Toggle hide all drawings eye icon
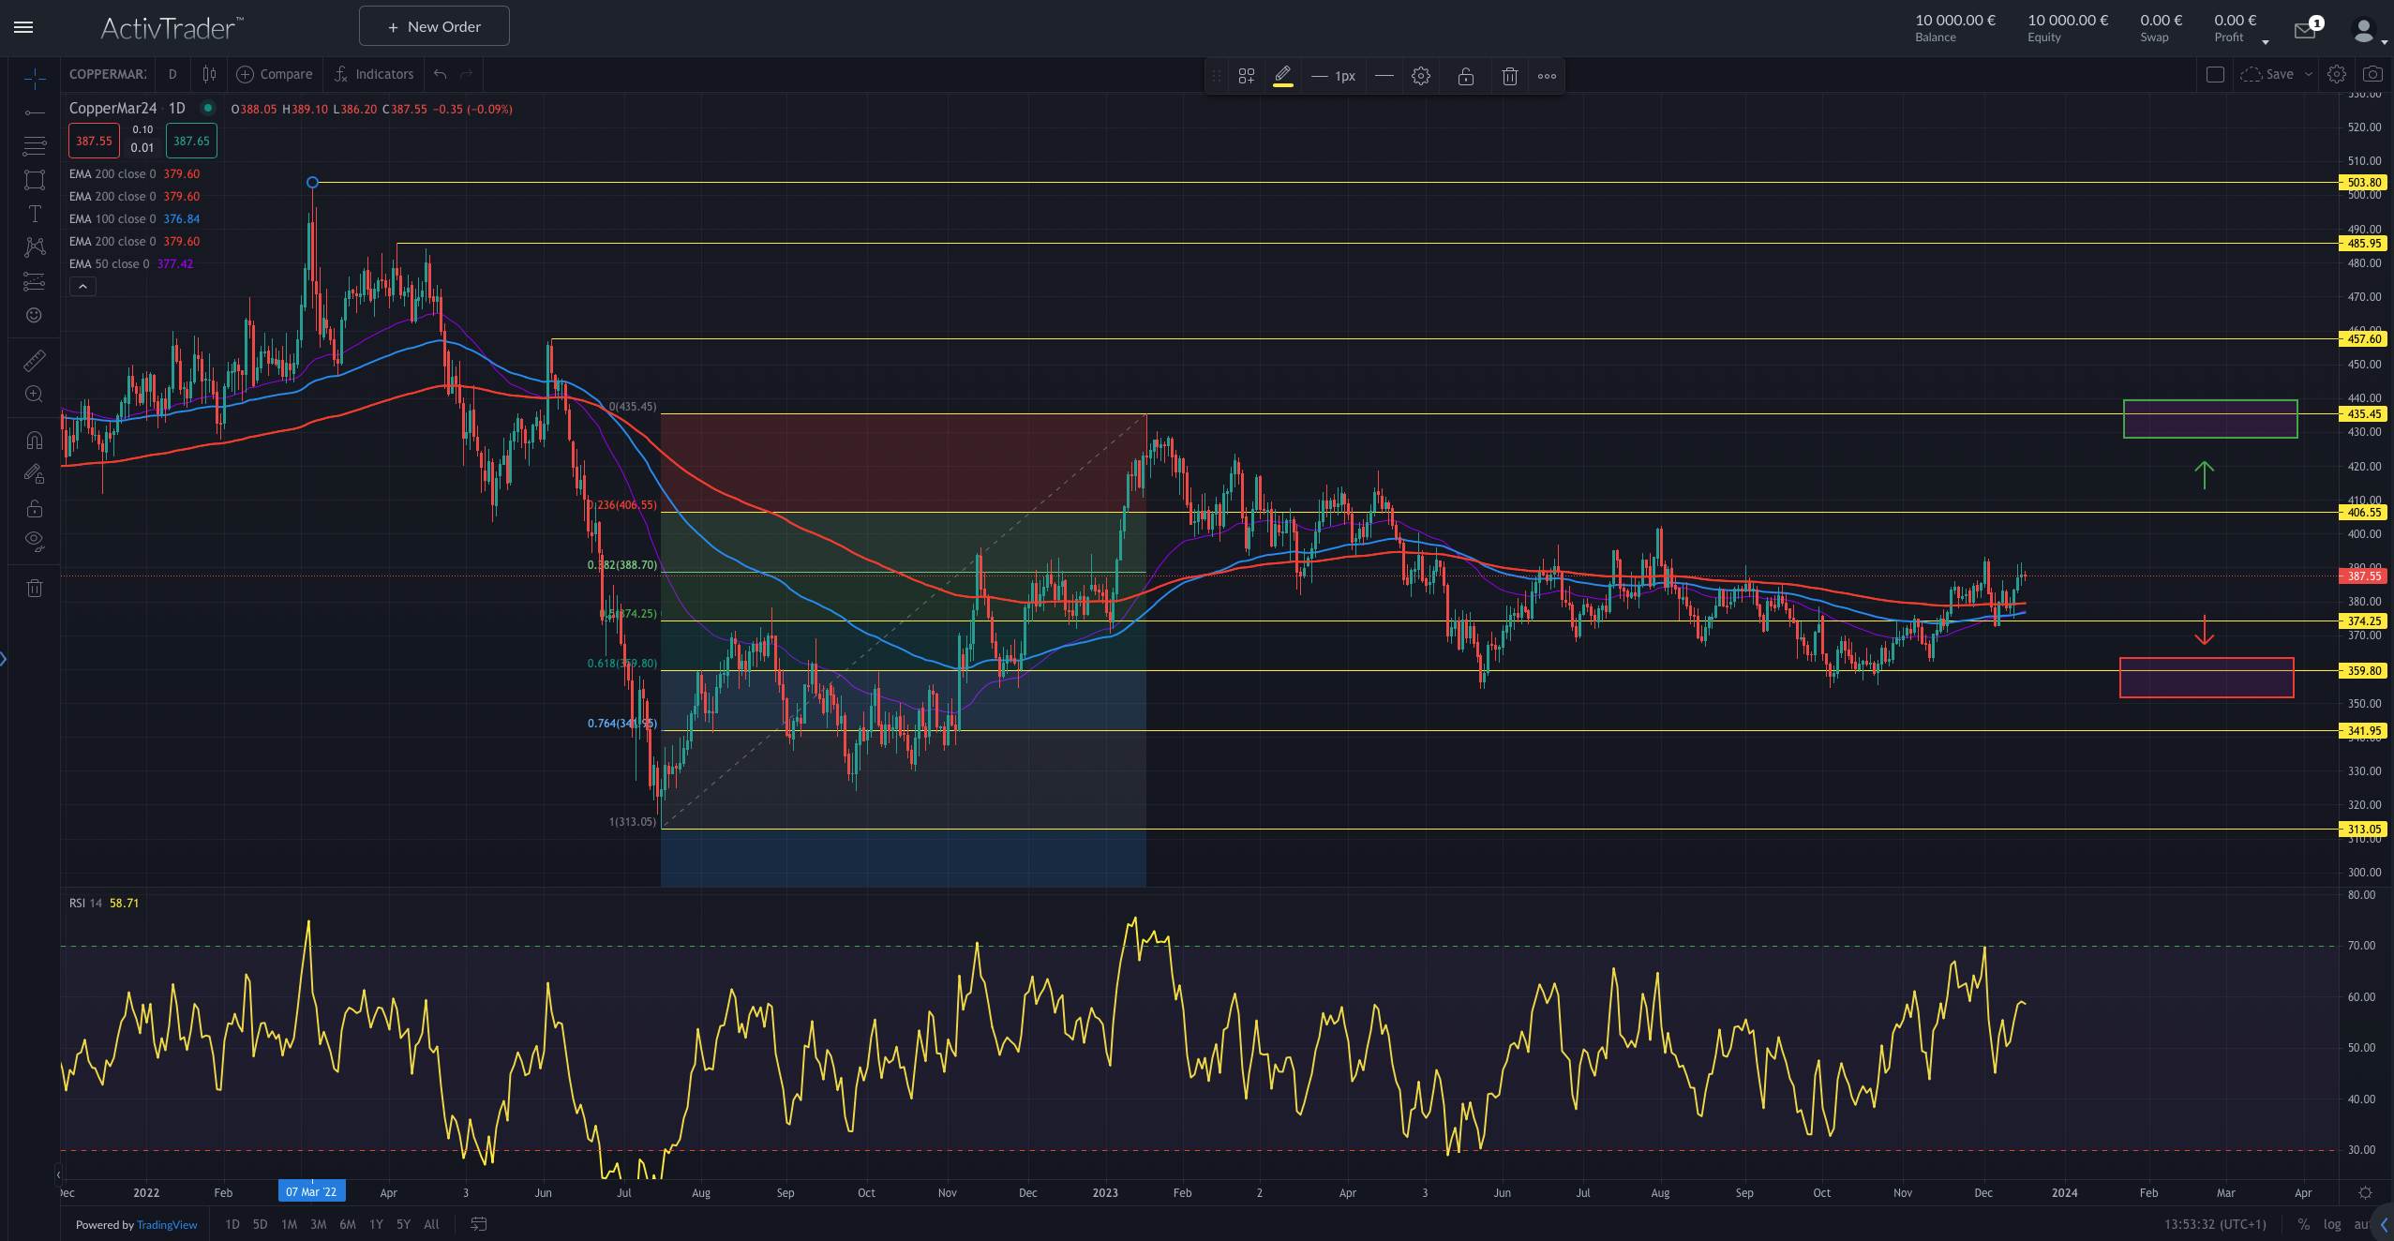 (x=35, y=540)
